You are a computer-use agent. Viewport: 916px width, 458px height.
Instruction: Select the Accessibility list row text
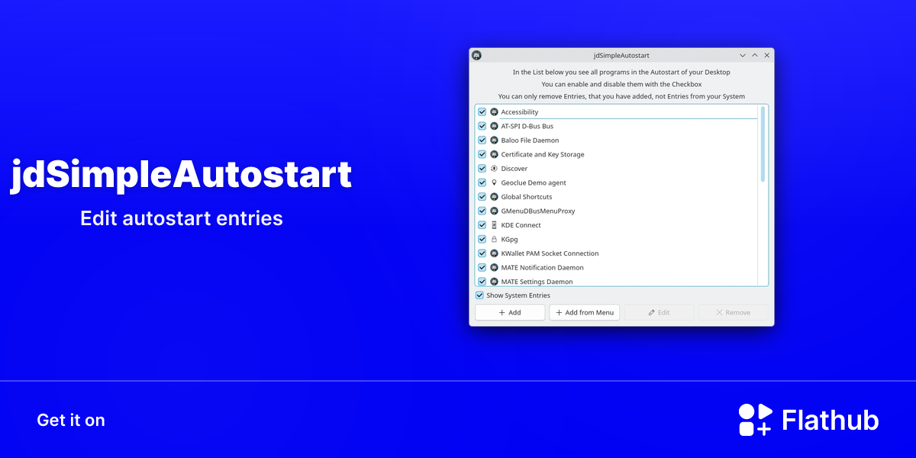pos(520,112)
